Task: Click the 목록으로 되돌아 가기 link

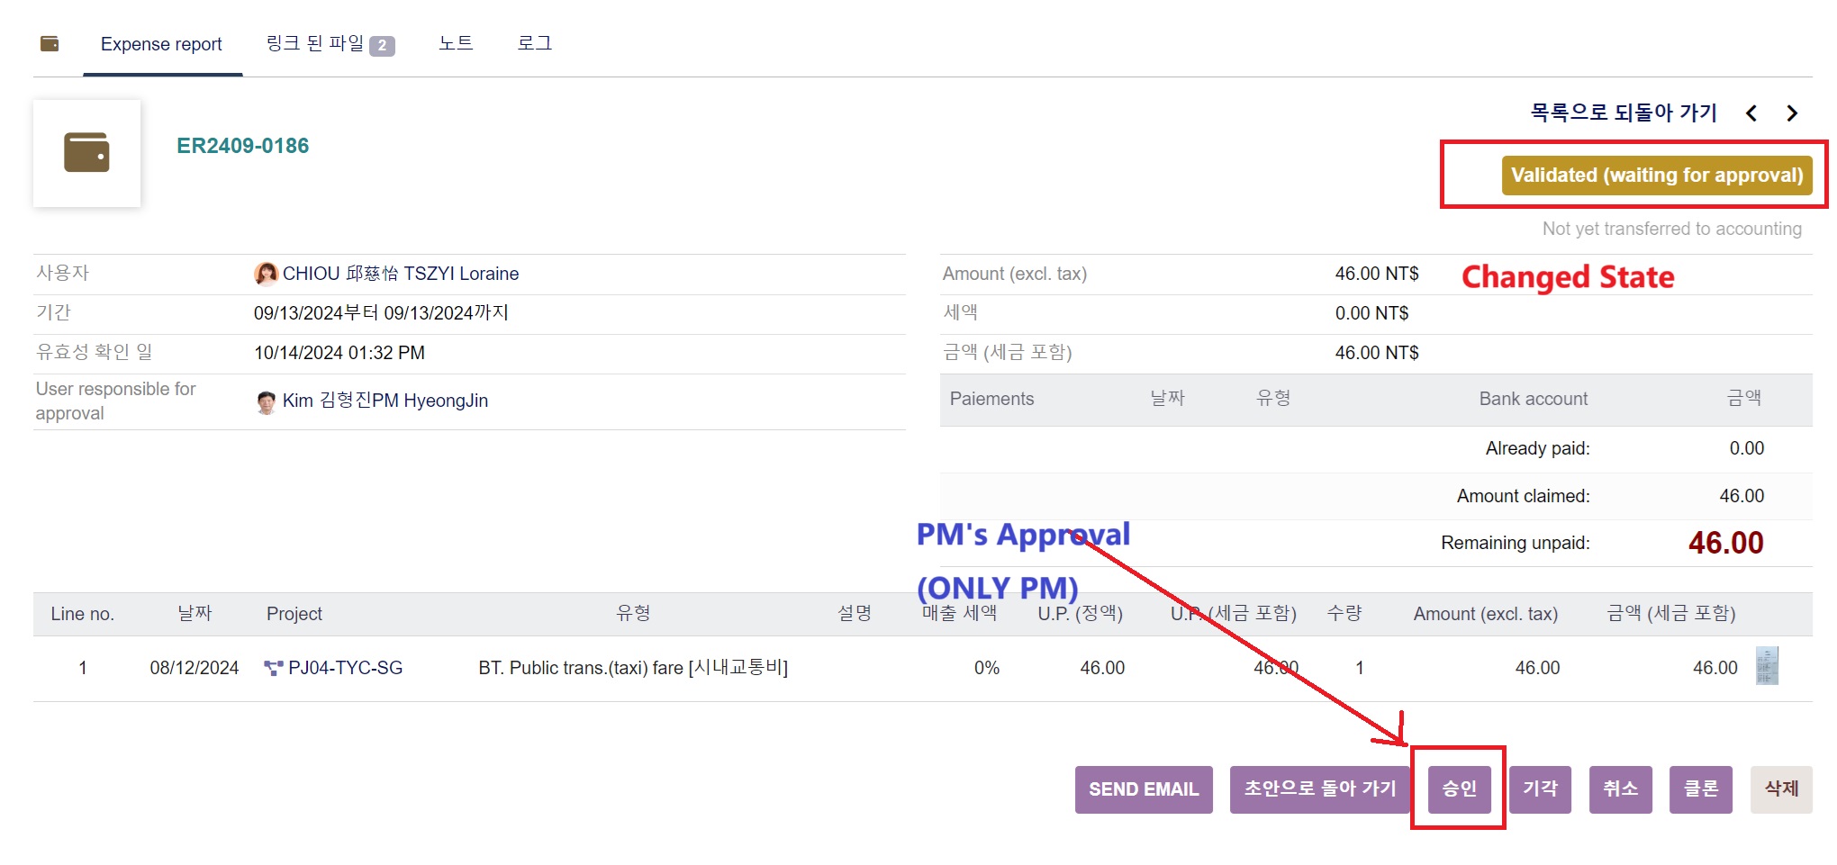Action: (x=1624, y=113)
